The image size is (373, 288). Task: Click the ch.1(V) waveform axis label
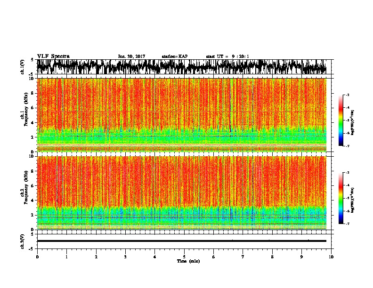(23, 67)
